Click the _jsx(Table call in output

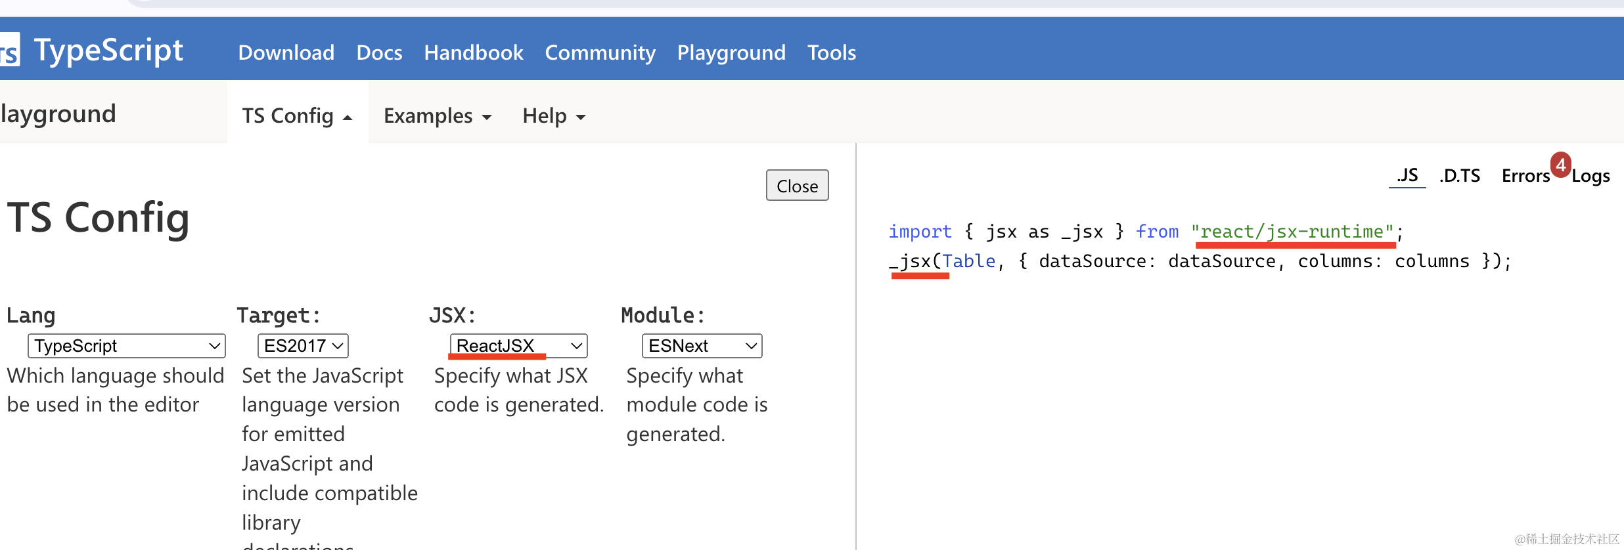pos(942,261)
